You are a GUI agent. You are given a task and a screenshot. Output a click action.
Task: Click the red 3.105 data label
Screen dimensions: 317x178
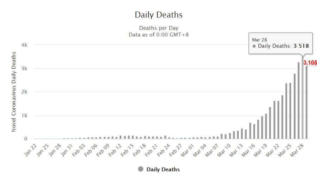[310, 63]
